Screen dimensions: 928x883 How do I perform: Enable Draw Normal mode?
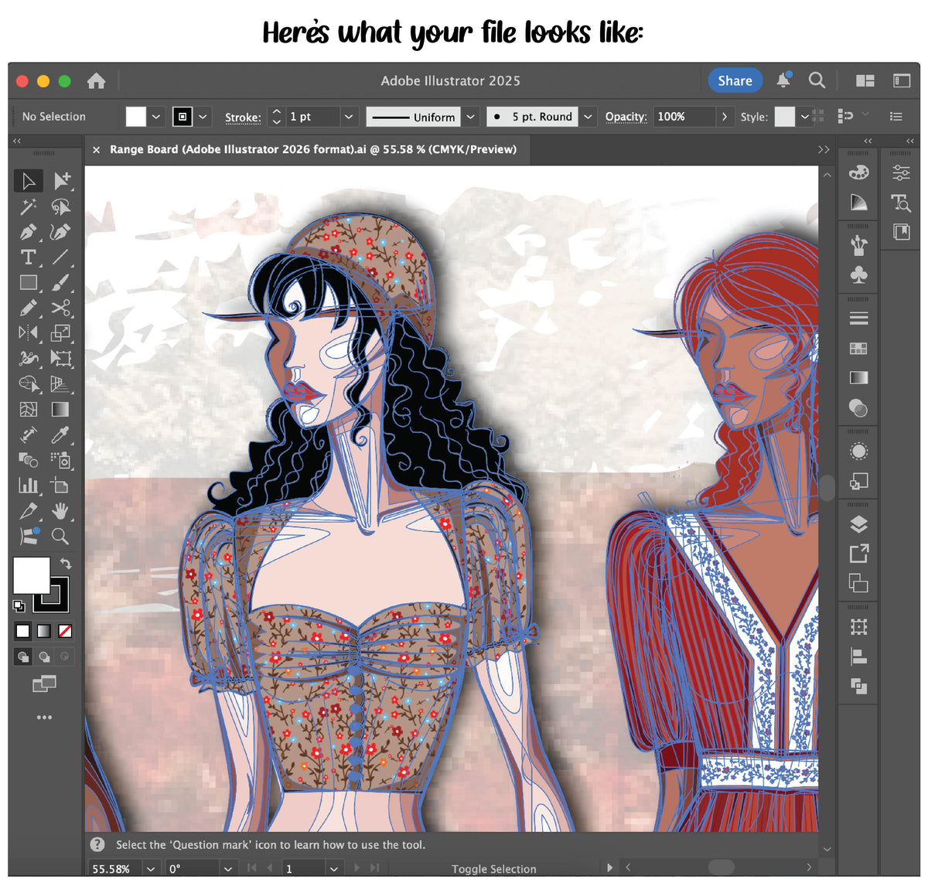(x=23, y=656)
